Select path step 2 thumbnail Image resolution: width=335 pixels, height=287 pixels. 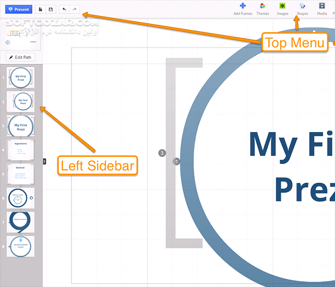click(x=21, y=101)
